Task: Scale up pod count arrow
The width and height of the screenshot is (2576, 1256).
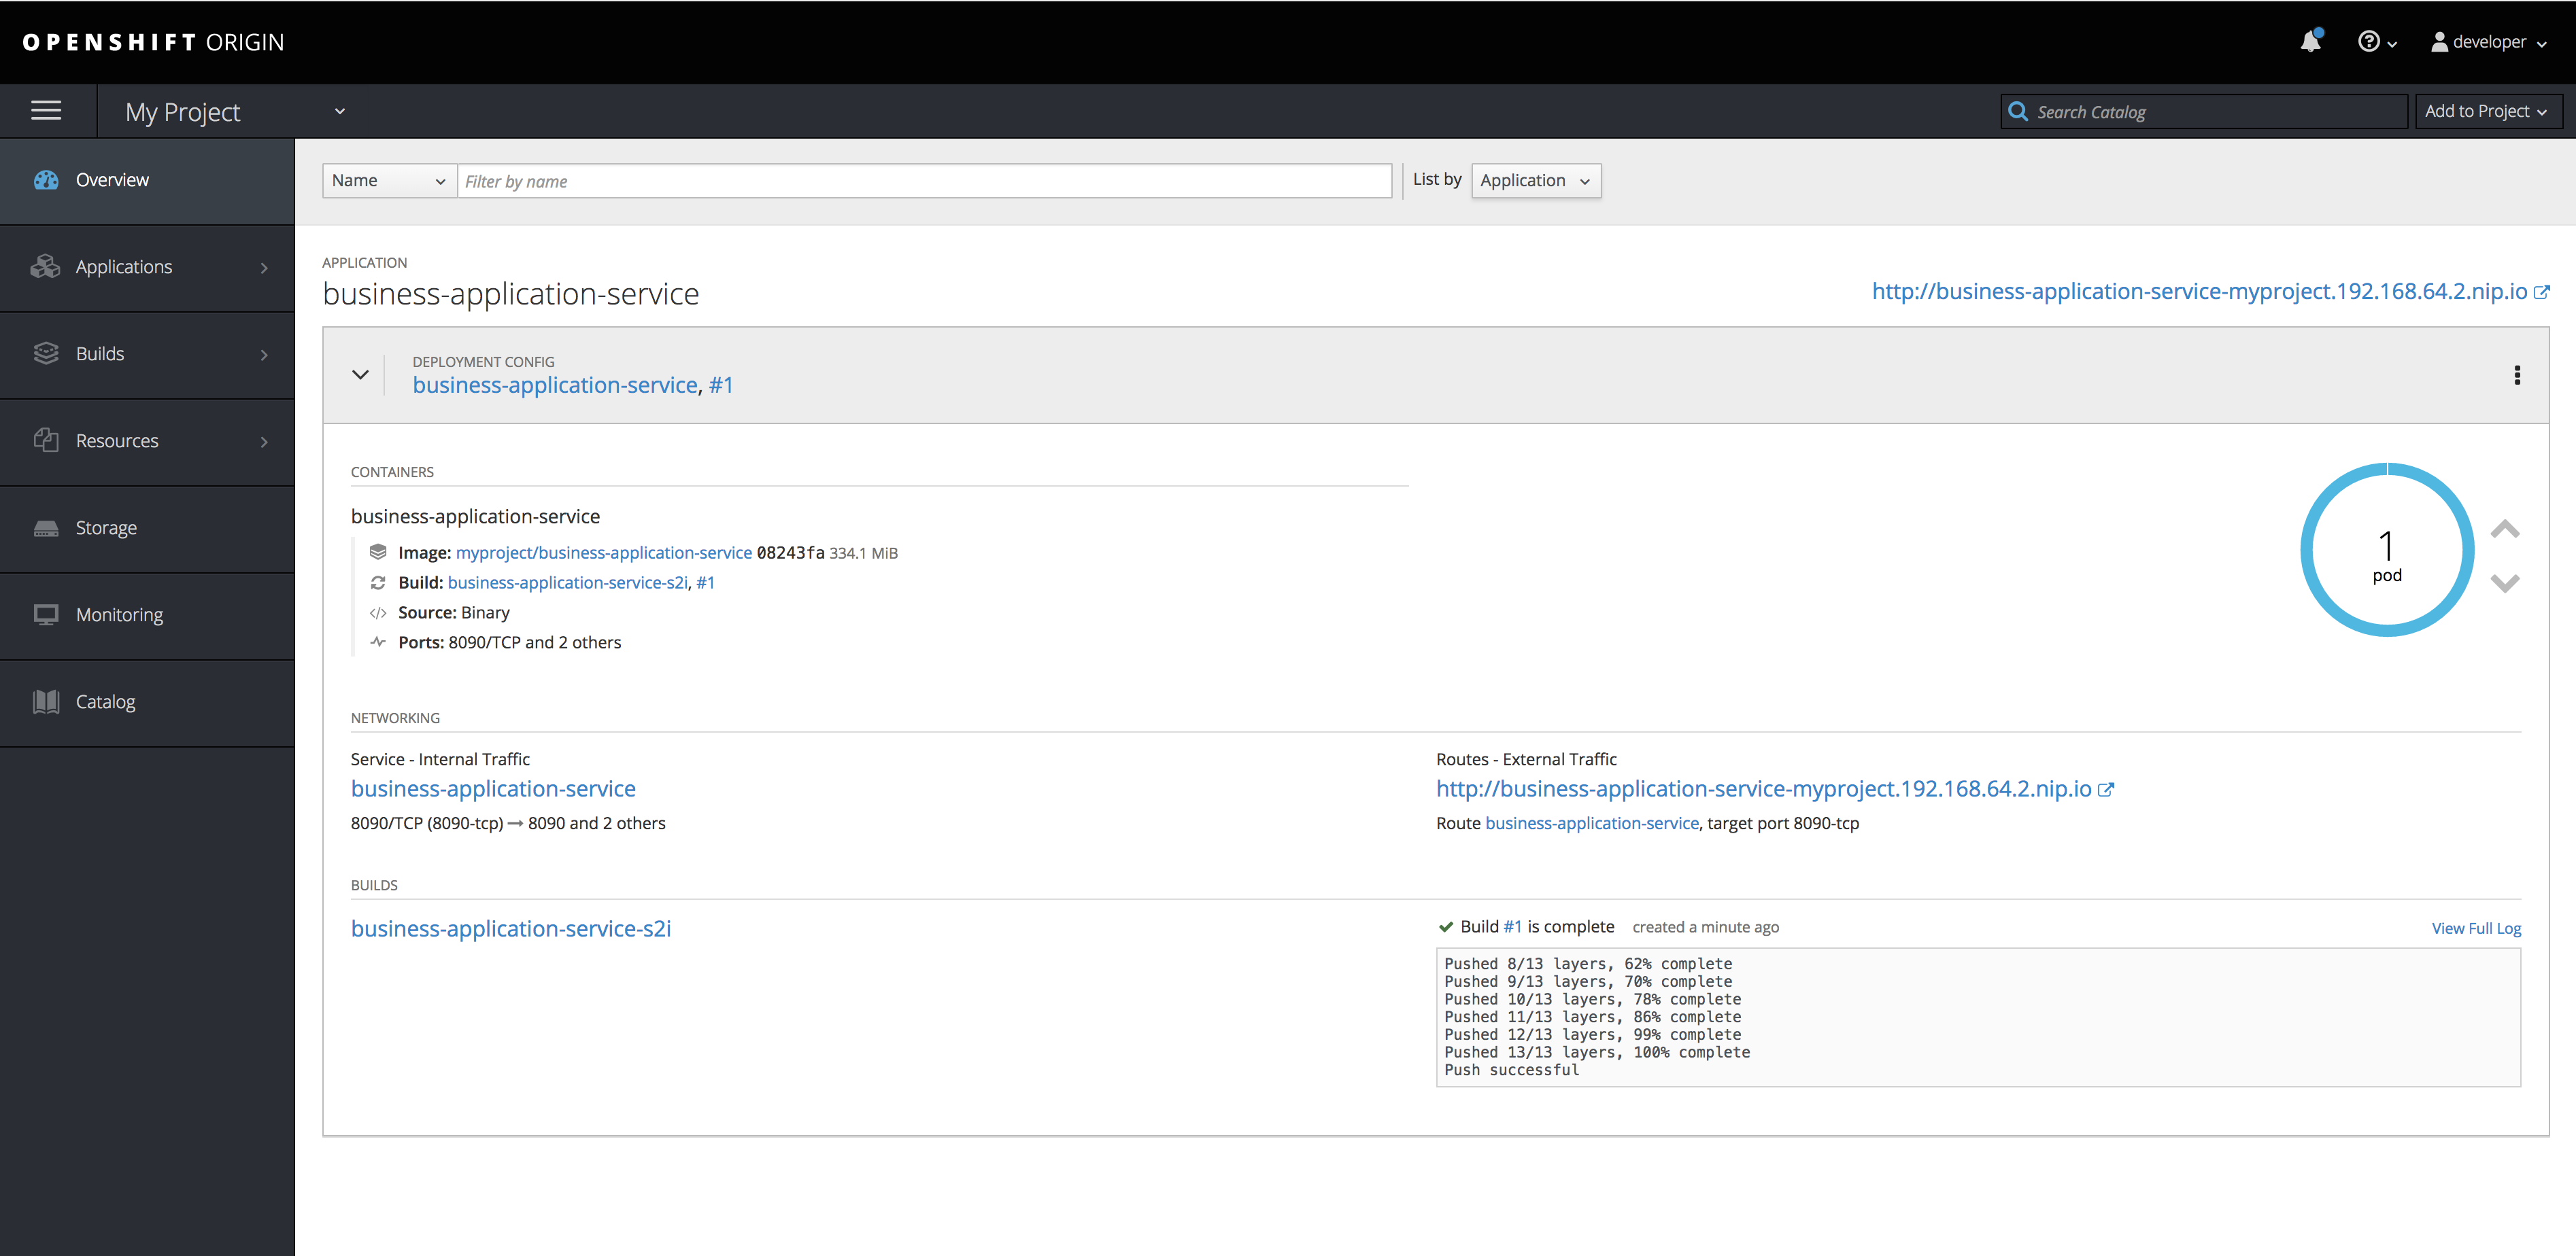Action: click(2504, 529)
